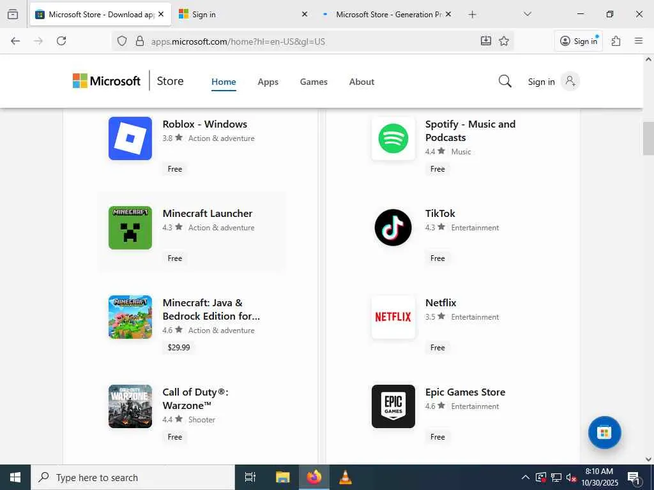Image resolution: width=654 pixels, height=490 pixels.
Task: Click the TikTok app icon
Action: (393, 228)
